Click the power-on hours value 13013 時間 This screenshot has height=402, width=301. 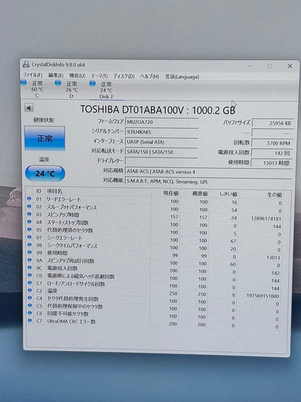(272, 163)
